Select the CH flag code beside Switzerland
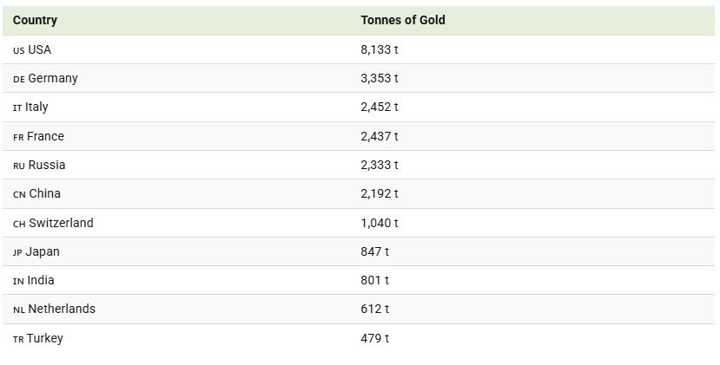720x365 pixels. 19,225
